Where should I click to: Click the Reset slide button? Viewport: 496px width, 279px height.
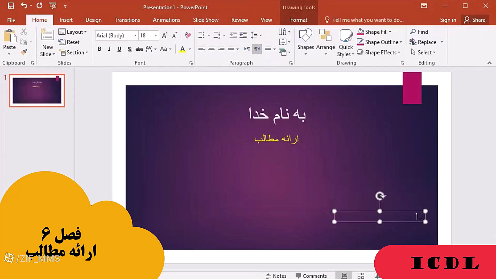69,42
